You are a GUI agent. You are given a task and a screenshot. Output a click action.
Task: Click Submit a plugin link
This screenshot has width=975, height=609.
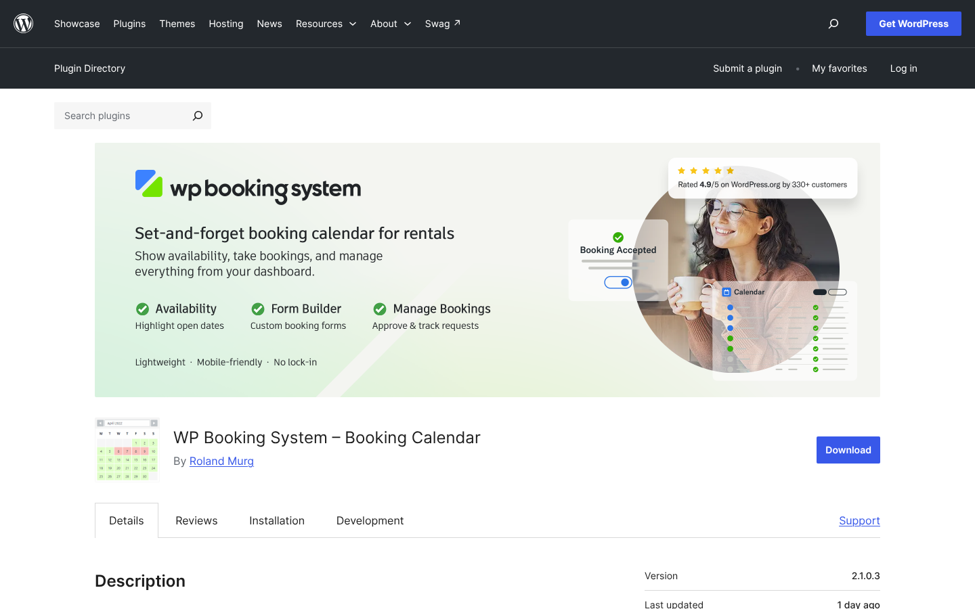click(747, 68)
